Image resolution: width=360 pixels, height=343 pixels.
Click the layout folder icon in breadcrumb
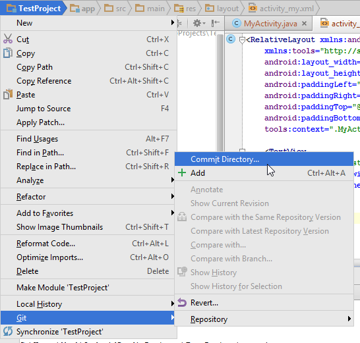point(210,9)
